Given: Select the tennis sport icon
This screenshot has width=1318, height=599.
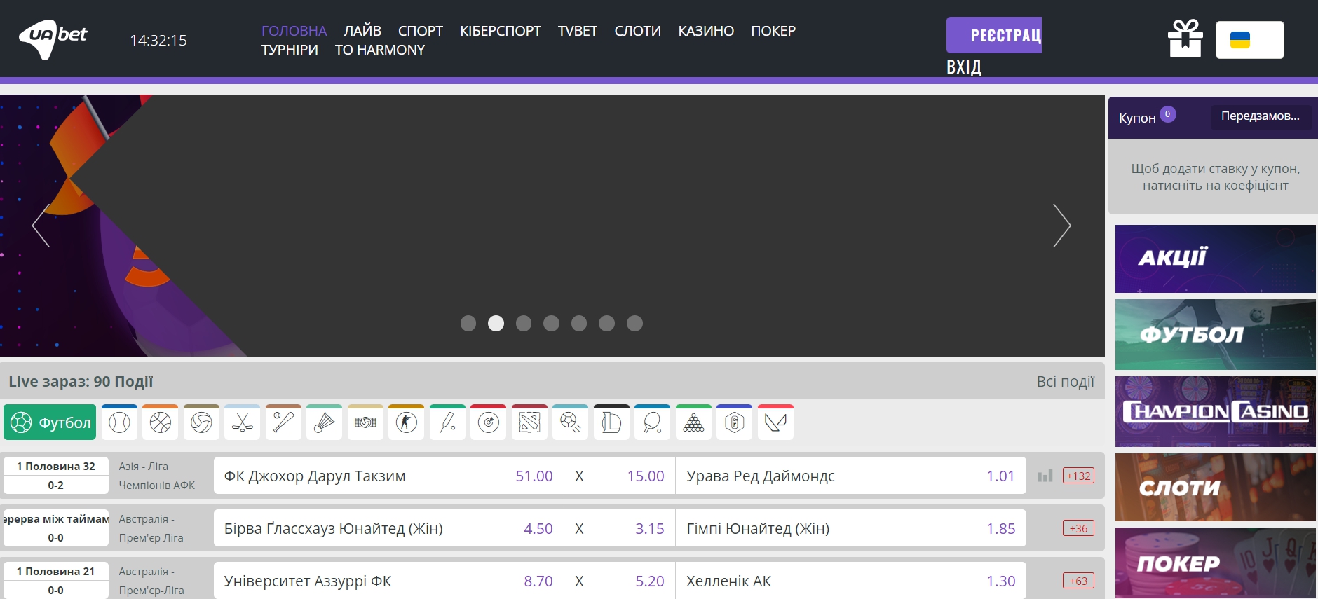Looking at the screenshot, I should [119, 422].
